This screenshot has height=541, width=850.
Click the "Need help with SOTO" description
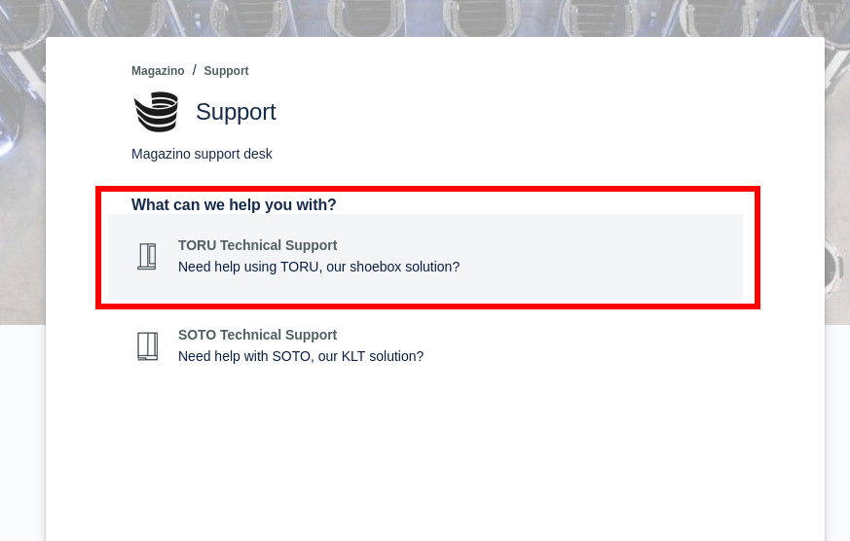click(300, 356)
